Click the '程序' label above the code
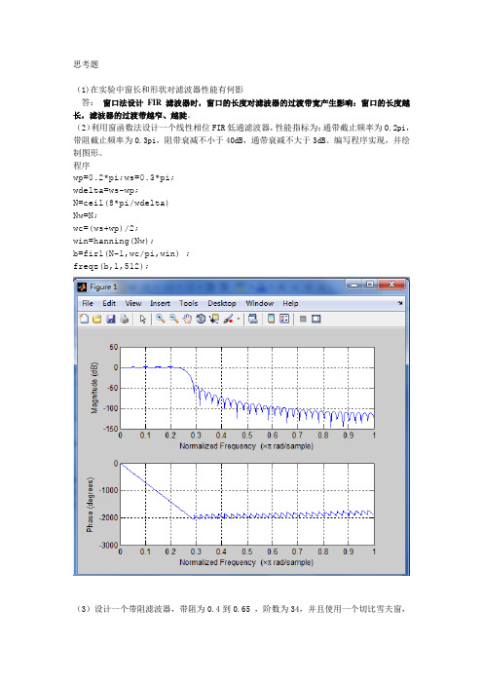Viewport: 483px width, 684px height. coord(82,166)
